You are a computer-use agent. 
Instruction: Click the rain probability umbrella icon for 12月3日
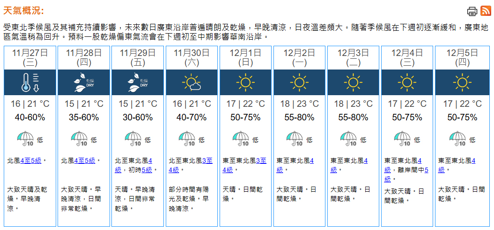(349, 139)
